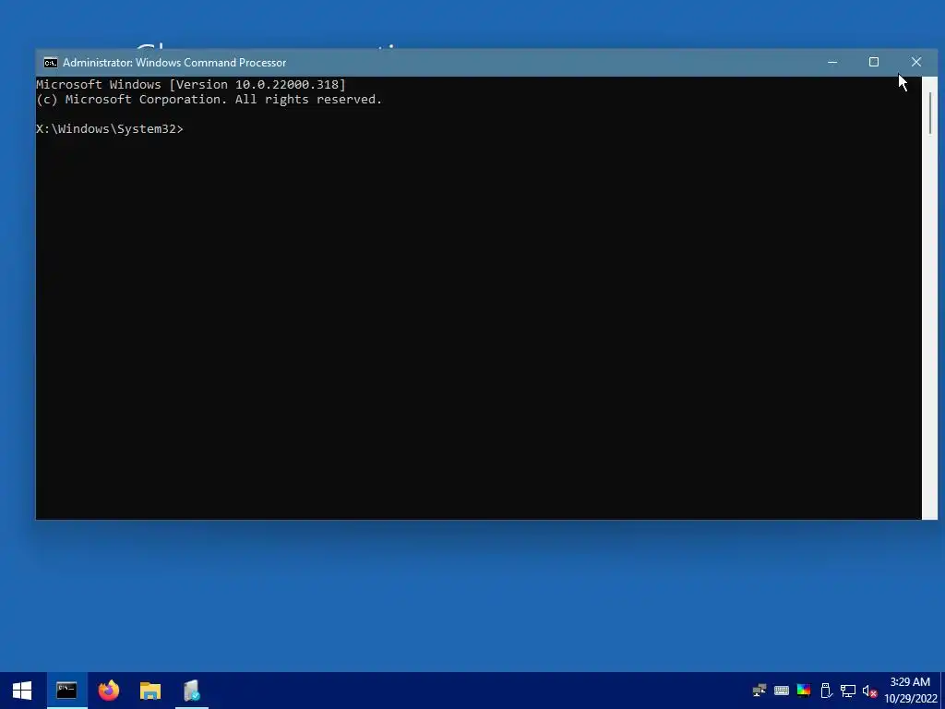
Task: Launch Firefox from the taskbar
Action: click(x=109, y=691)
